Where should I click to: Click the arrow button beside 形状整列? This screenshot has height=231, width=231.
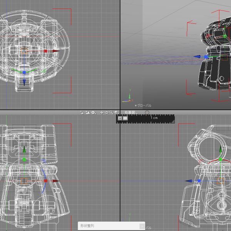(x=142, y=226)
